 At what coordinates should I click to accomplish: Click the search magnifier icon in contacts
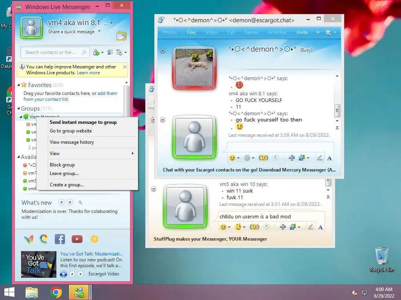click(84, 52)
